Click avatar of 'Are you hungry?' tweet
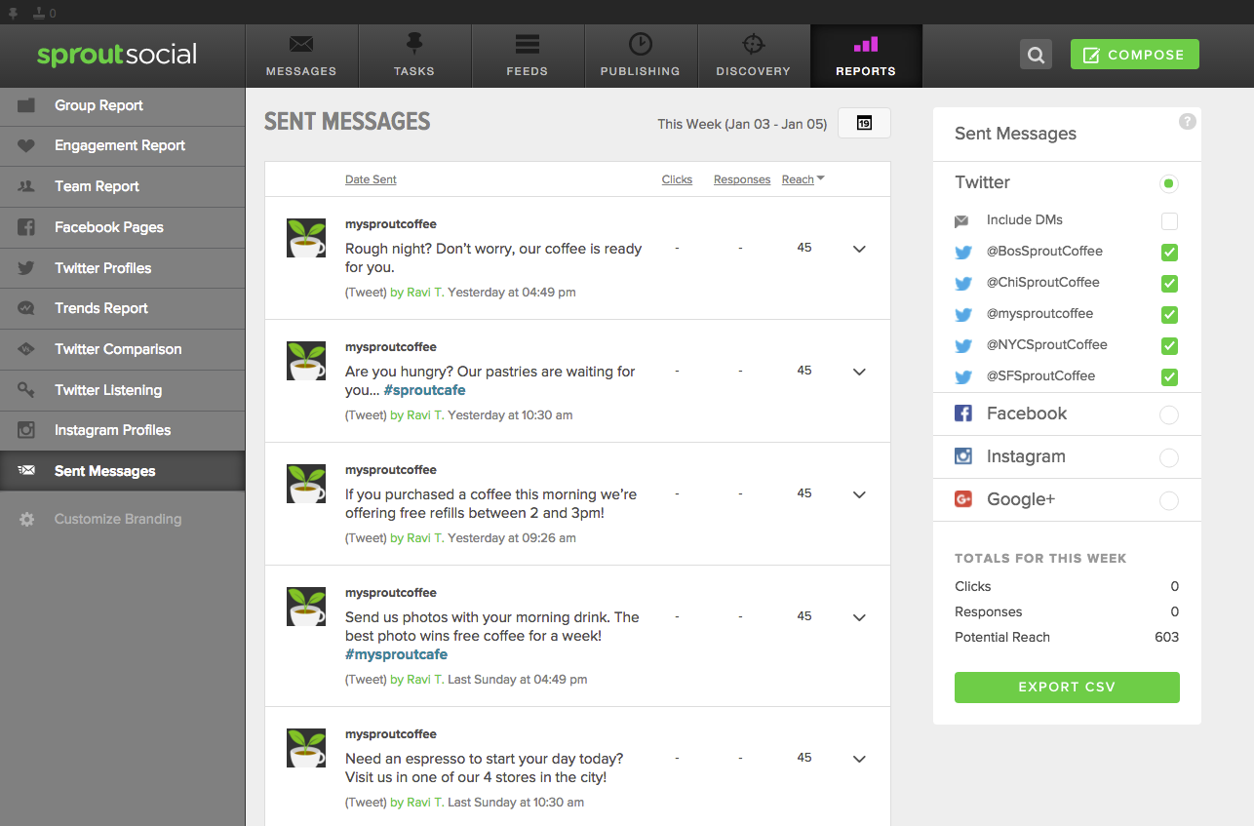 (x=306, y=361)
